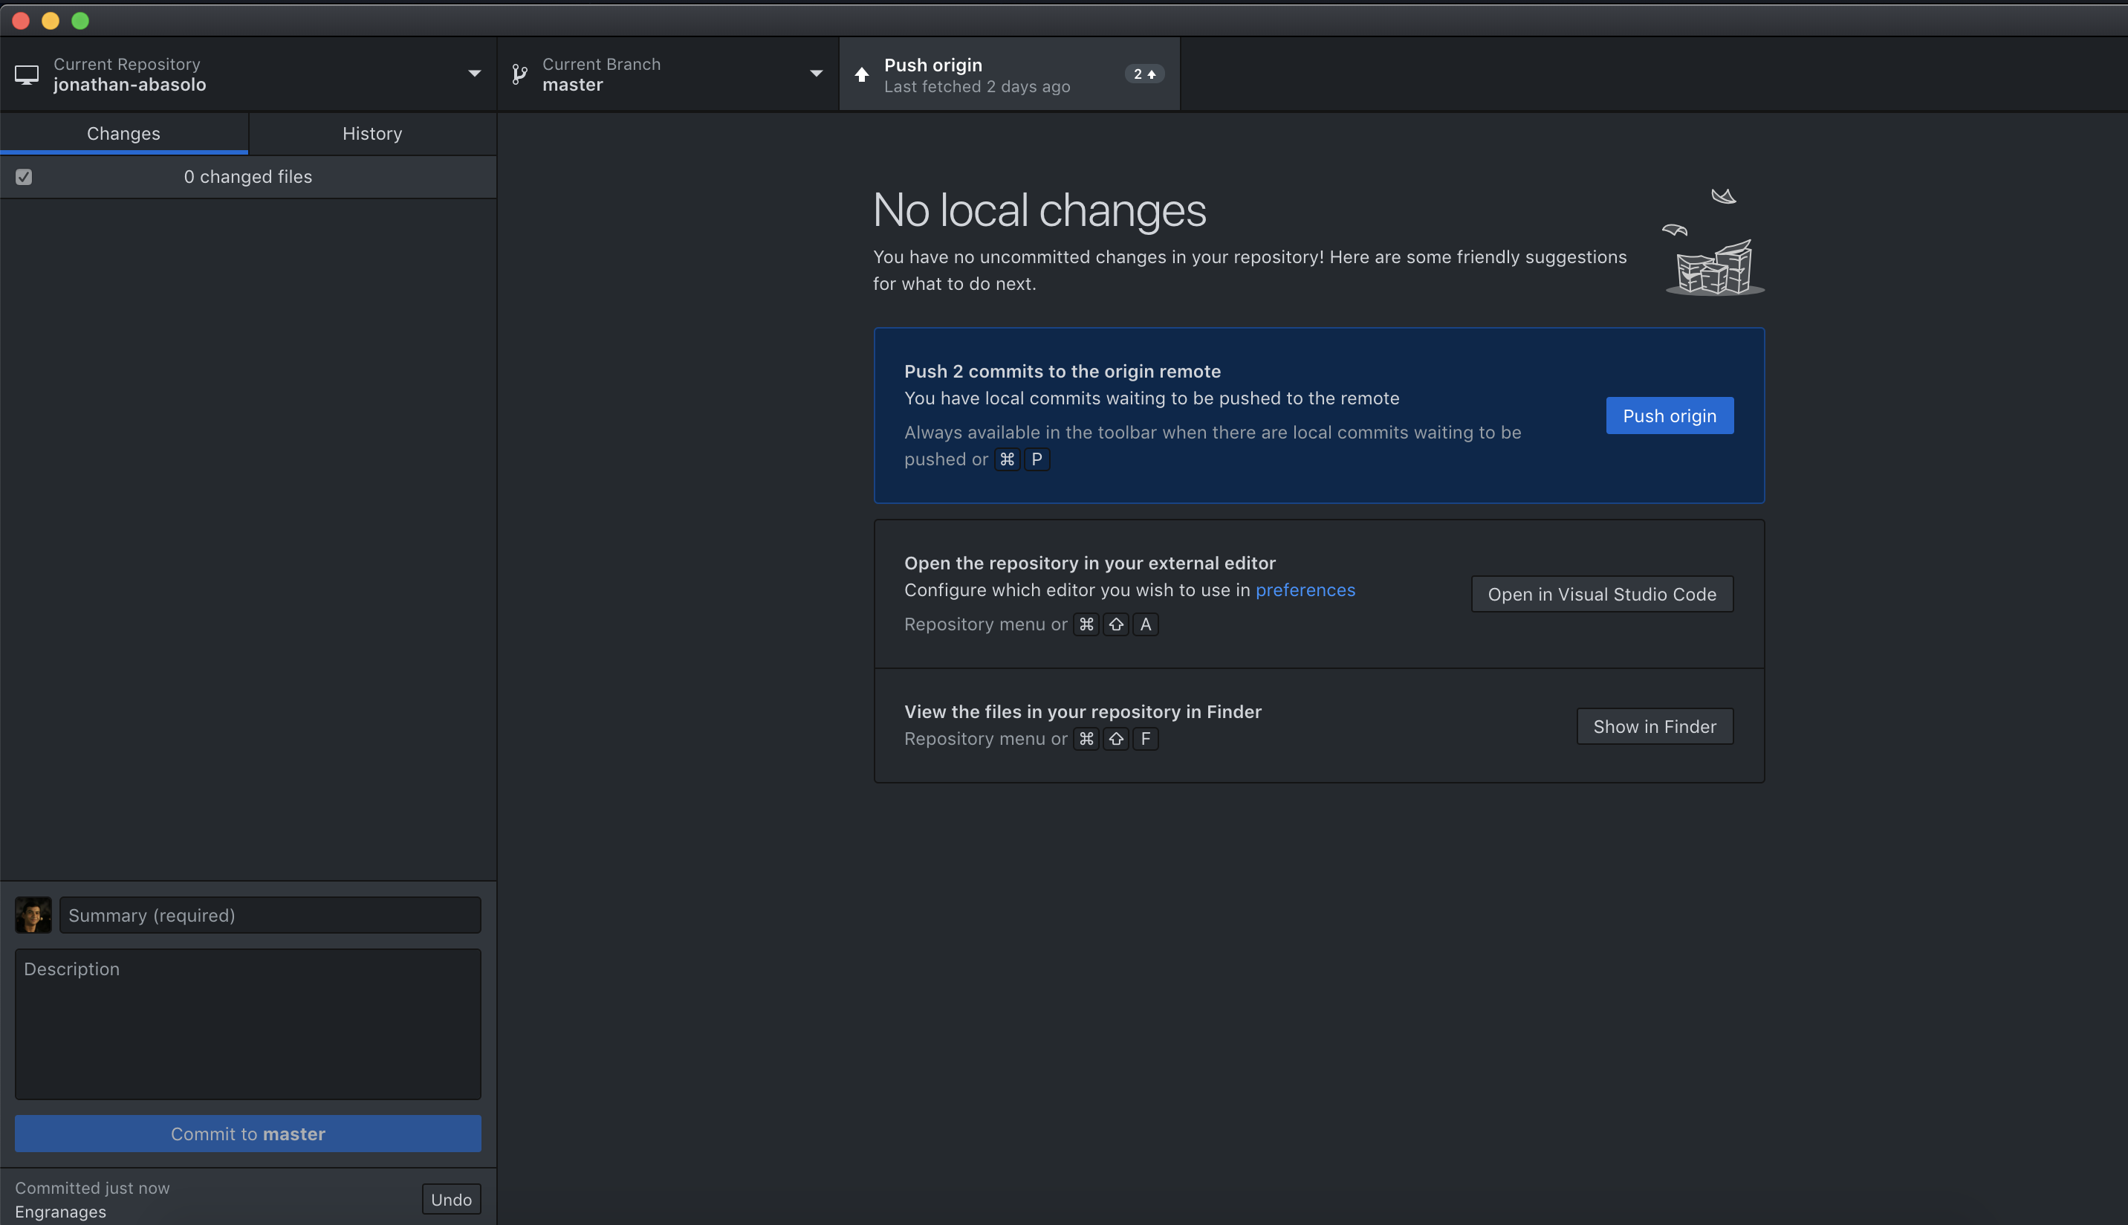The image size is (2128, 1225).
Task: Click the push arrow icon in the toolbar
Action: (x=861, y=75)
